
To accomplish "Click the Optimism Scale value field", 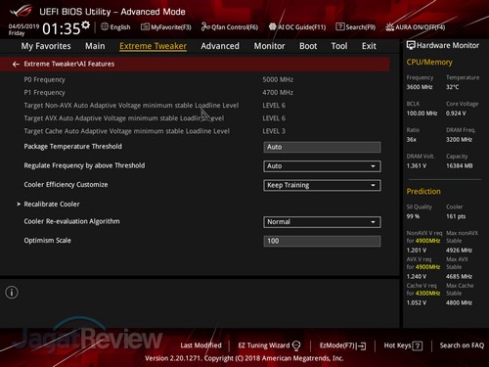I will 322,241.
